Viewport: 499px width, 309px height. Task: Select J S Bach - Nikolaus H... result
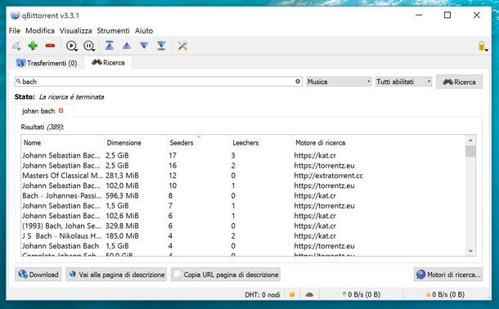[243, 236]
